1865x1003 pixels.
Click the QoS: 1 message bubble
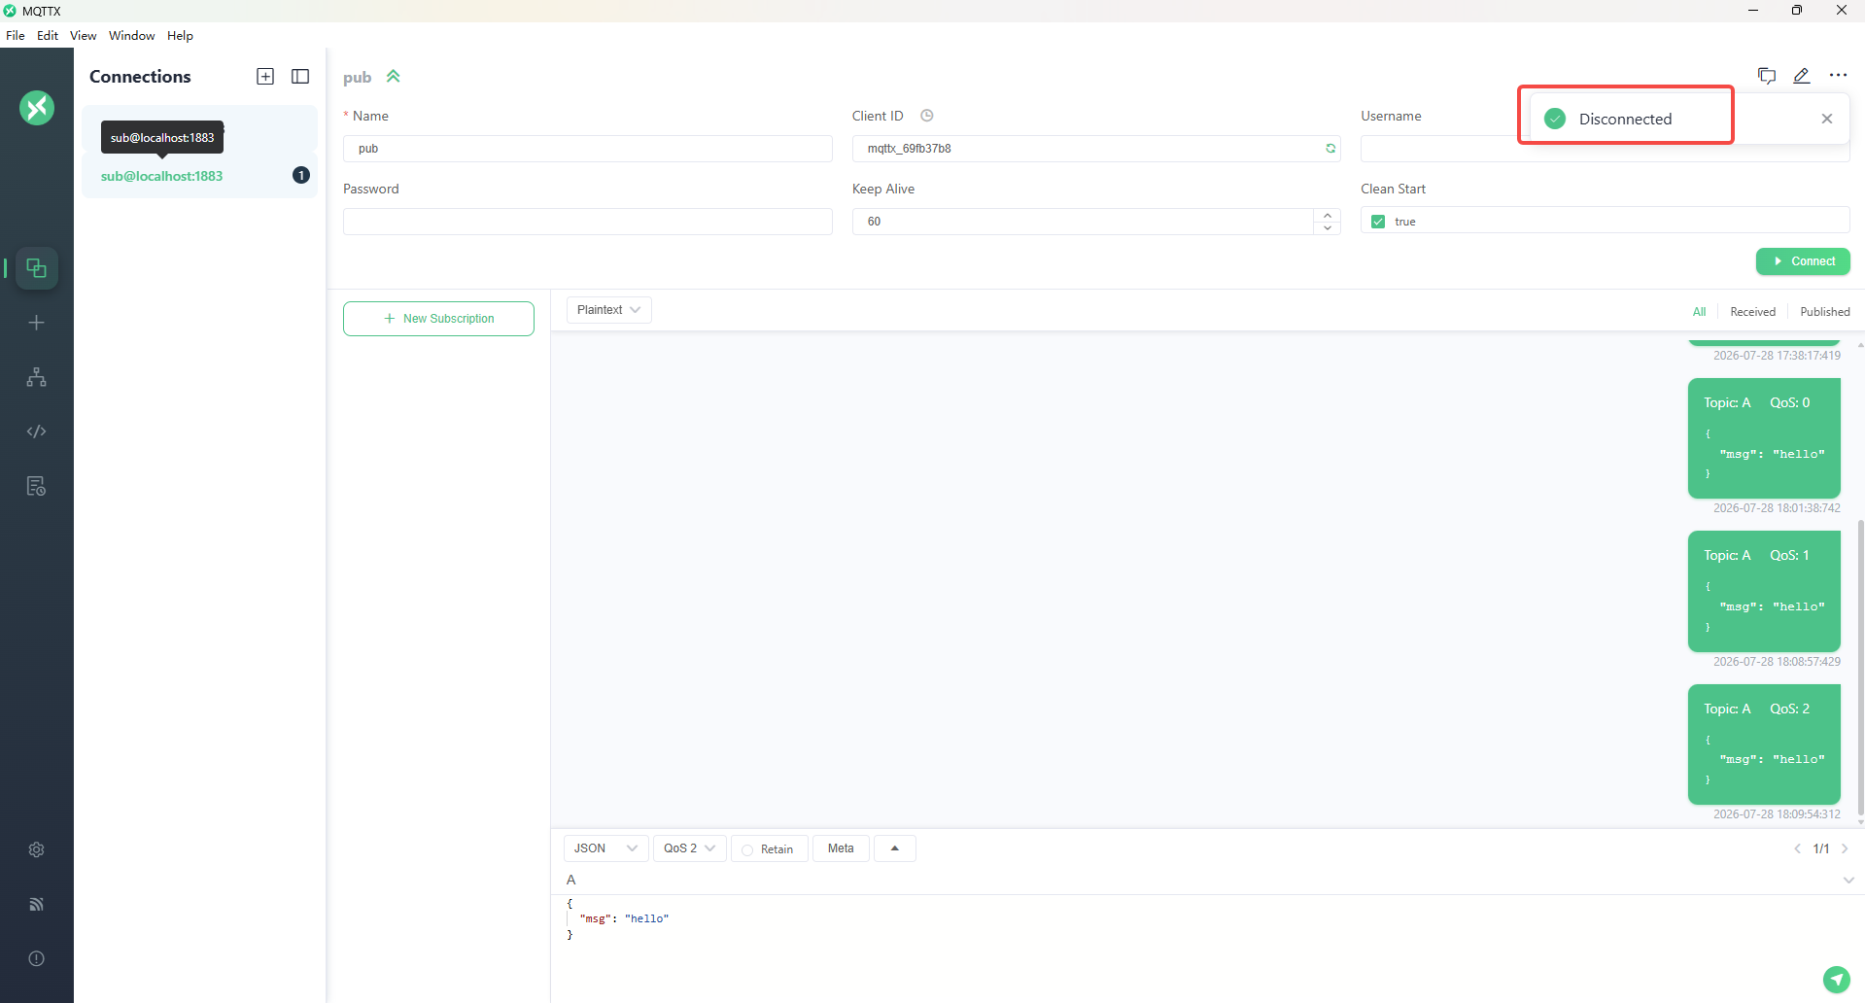pyautogui.click(x=1764, y=591)
